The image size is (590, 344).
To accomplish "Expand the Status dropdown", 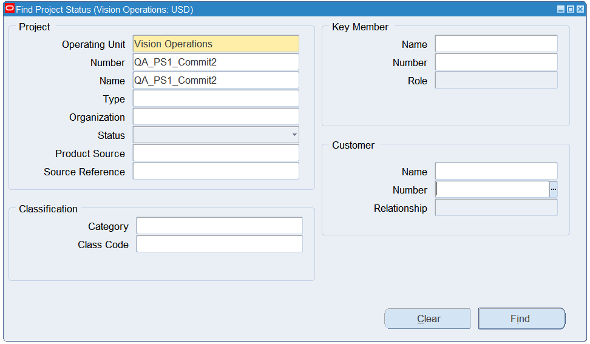I will (x=294, y=135).
